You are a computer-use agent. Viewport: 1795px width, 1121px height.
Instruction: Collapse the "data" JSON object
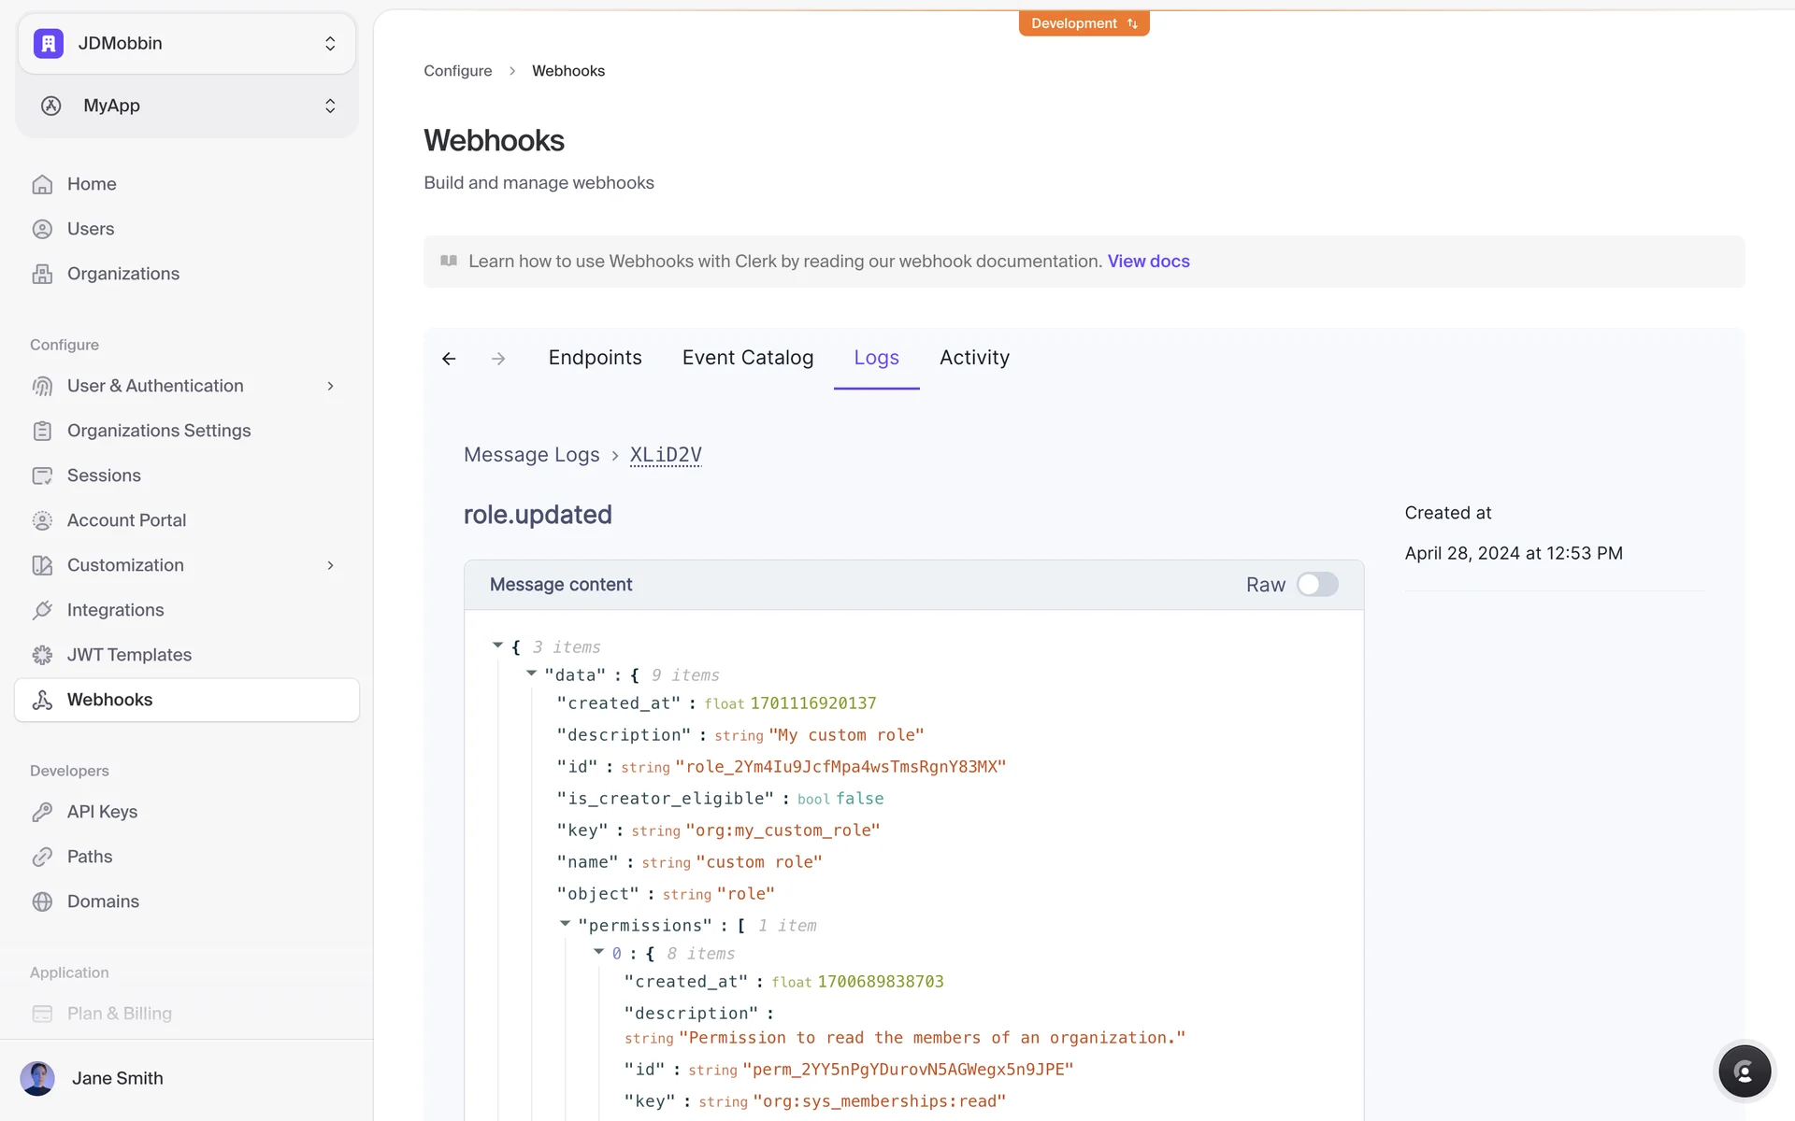pyautogui.click(x=531, y=674)
